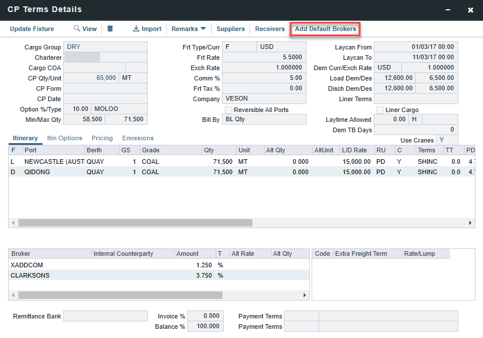Open the Pricing tab
This screenshot has width=483, height=338.
(102, 138)
